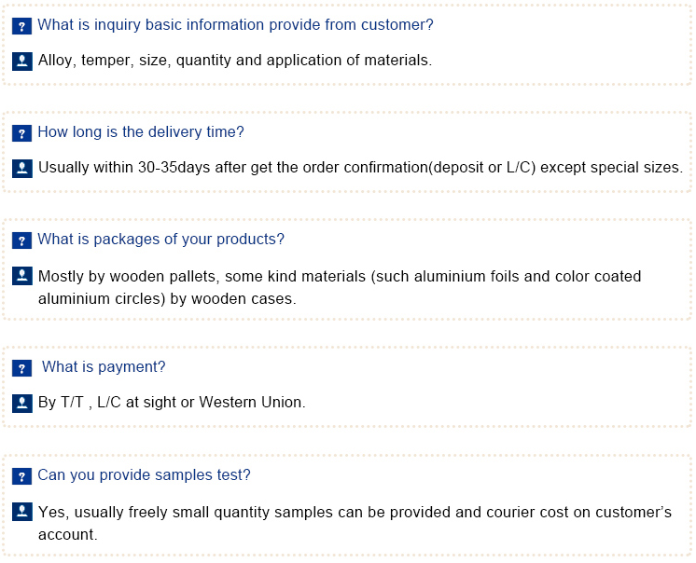The width and height of the screenshot is (696, 563).
Task: Click answer icon next to wooden pallets text
Action: [x=21, y=276]
